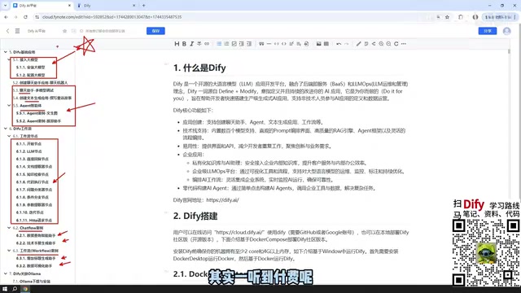
Task: Select the first Dify AI browser tab
Action: tap(42, 6)
